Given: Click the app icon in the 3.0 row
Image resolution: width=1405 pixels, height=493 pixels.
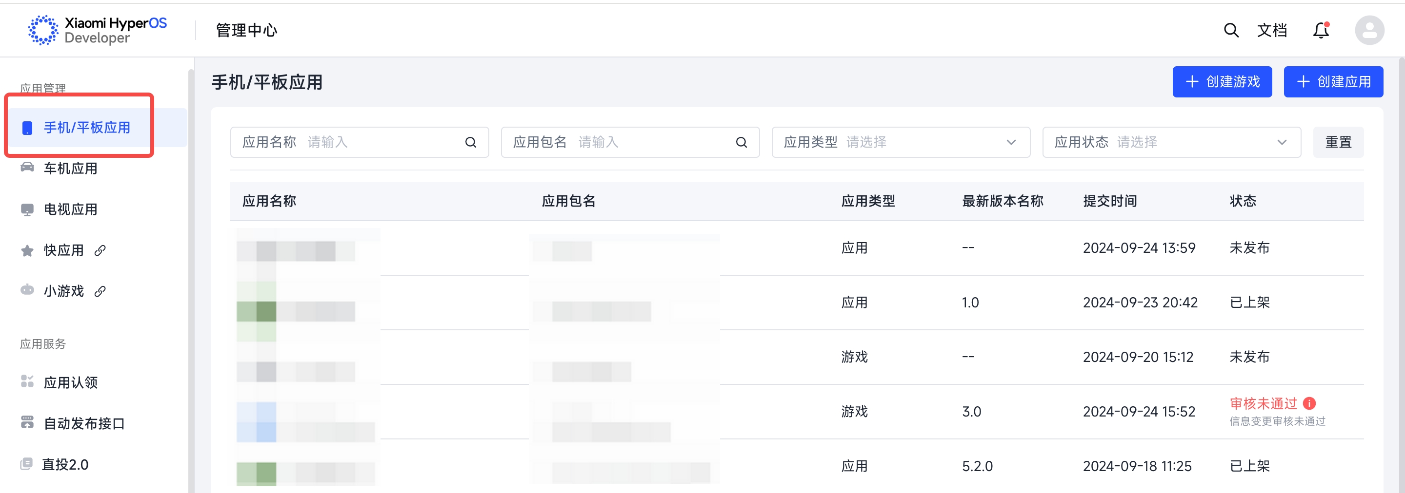Looking at the screenshot, I should coord(256,422).
